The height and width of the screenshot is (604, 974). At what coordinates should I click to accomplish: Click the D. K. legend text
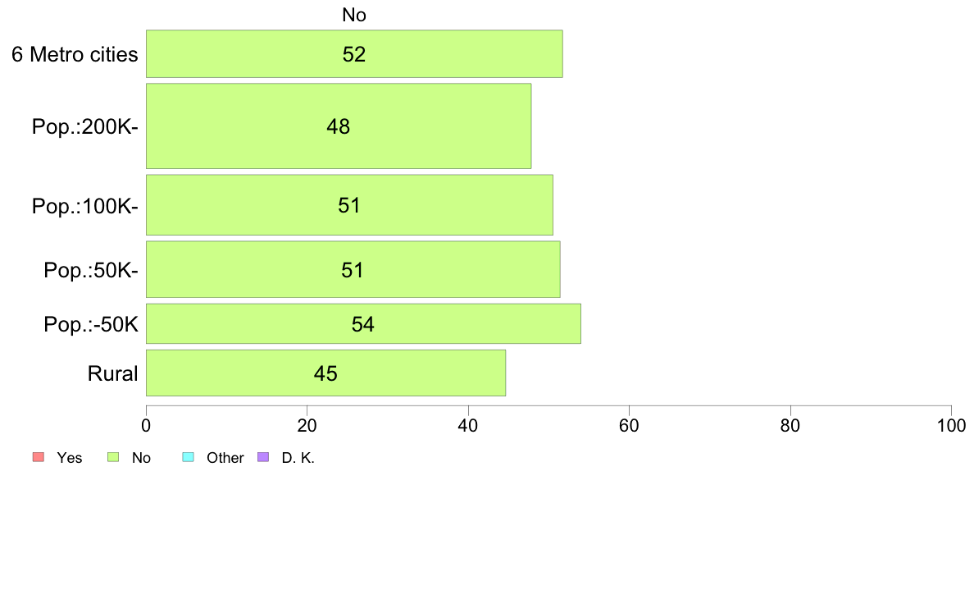point(298,458)
